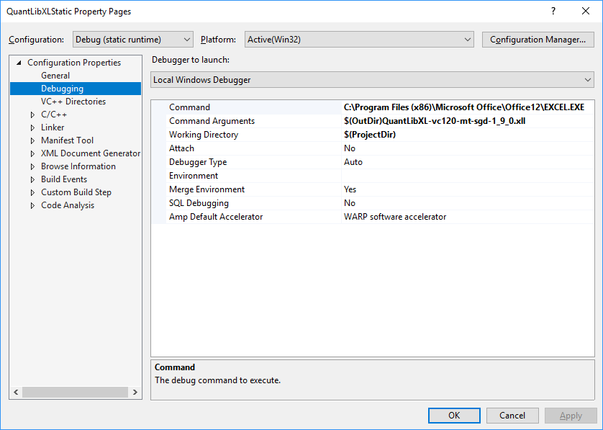Viewport: 603px width, 430px height.
Task: Open the Configuration dropdown
Action: click(133, 40)
